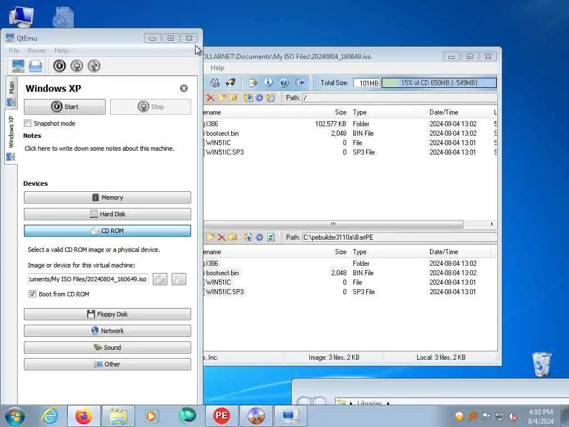
Task: Click the local Path field C:\pebuilder3110a\BartPE
Action: [400, 237]
